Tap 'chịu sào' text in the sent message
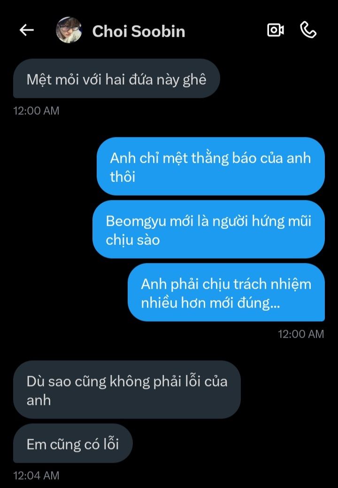 click(133, 240)
